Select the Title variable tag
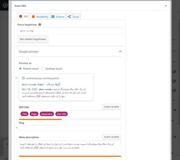Screen dimensions: 180x160 click(24, 114)
